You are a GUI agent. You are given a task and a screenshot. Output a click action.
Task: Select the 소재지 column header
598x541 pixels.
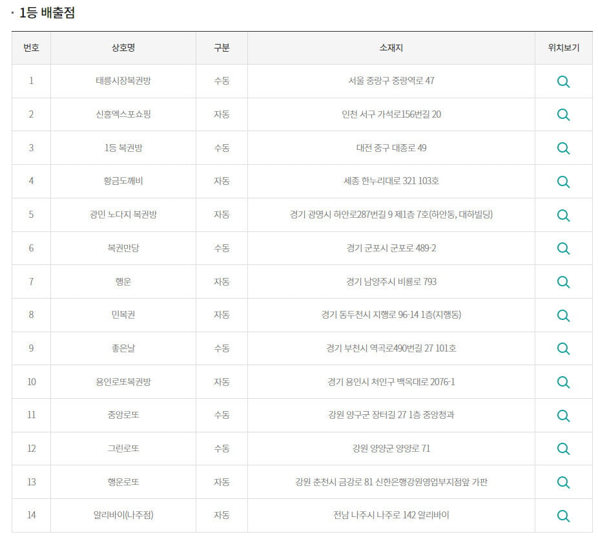pos(391,48)
